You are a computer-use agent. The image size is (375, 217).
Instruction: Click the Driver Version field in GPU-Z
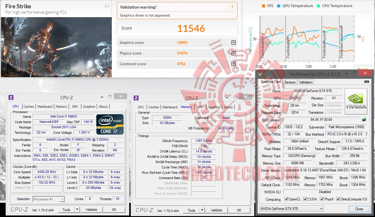point(325,171)
